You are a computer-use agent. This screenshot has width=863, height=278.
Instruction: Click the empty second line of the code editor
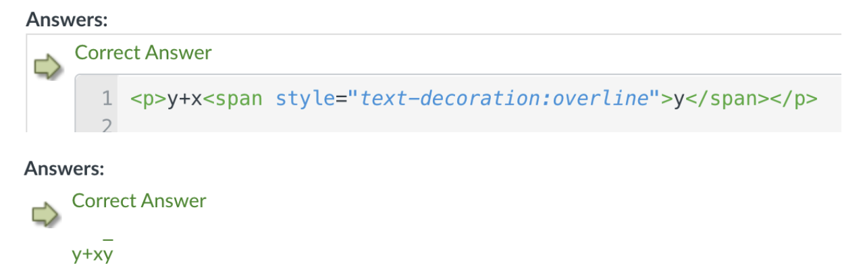(x=479, y=126)
